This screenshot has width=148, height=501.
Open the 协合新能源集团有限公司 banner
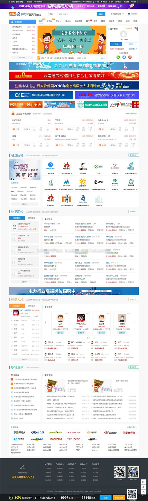pyautogui.click(x=41, y=95)
